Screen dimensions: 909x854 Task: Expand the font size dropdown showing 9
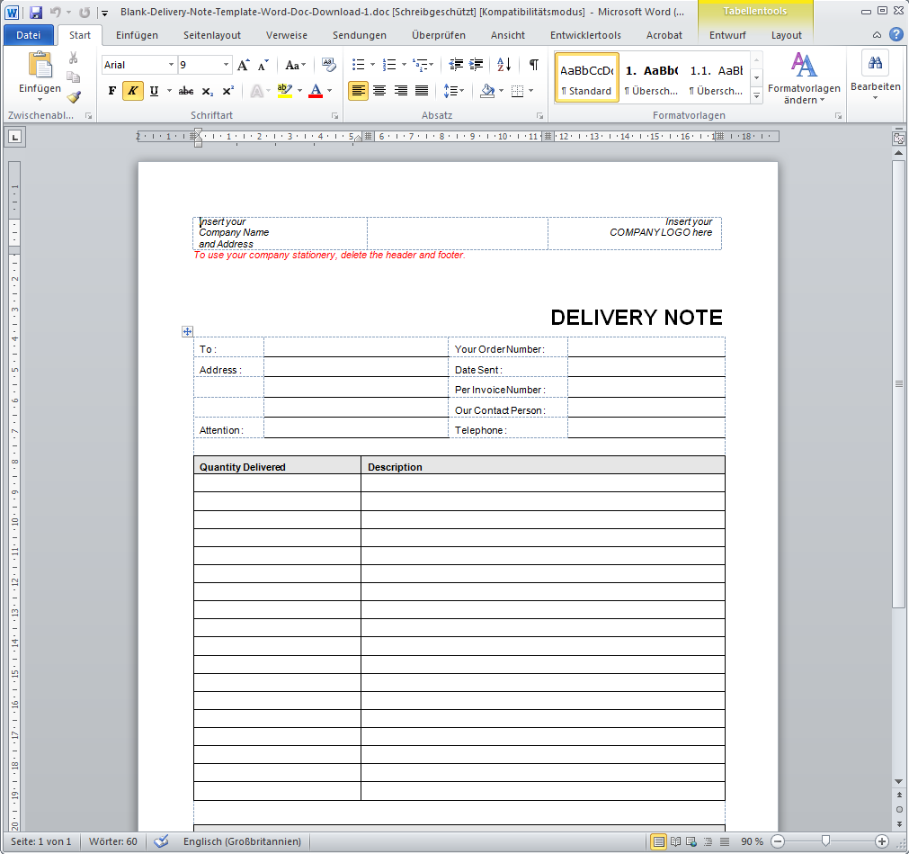226,65
